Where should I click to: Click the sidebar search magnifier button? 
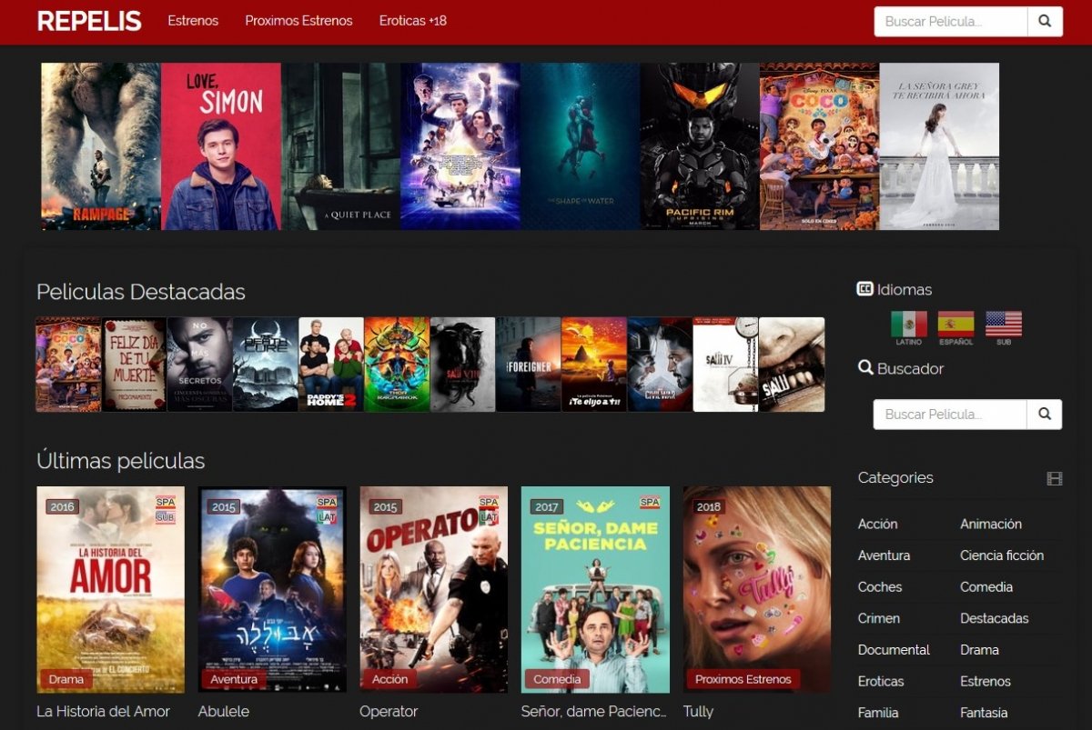pyautogui.click(x=1045, y=415)
